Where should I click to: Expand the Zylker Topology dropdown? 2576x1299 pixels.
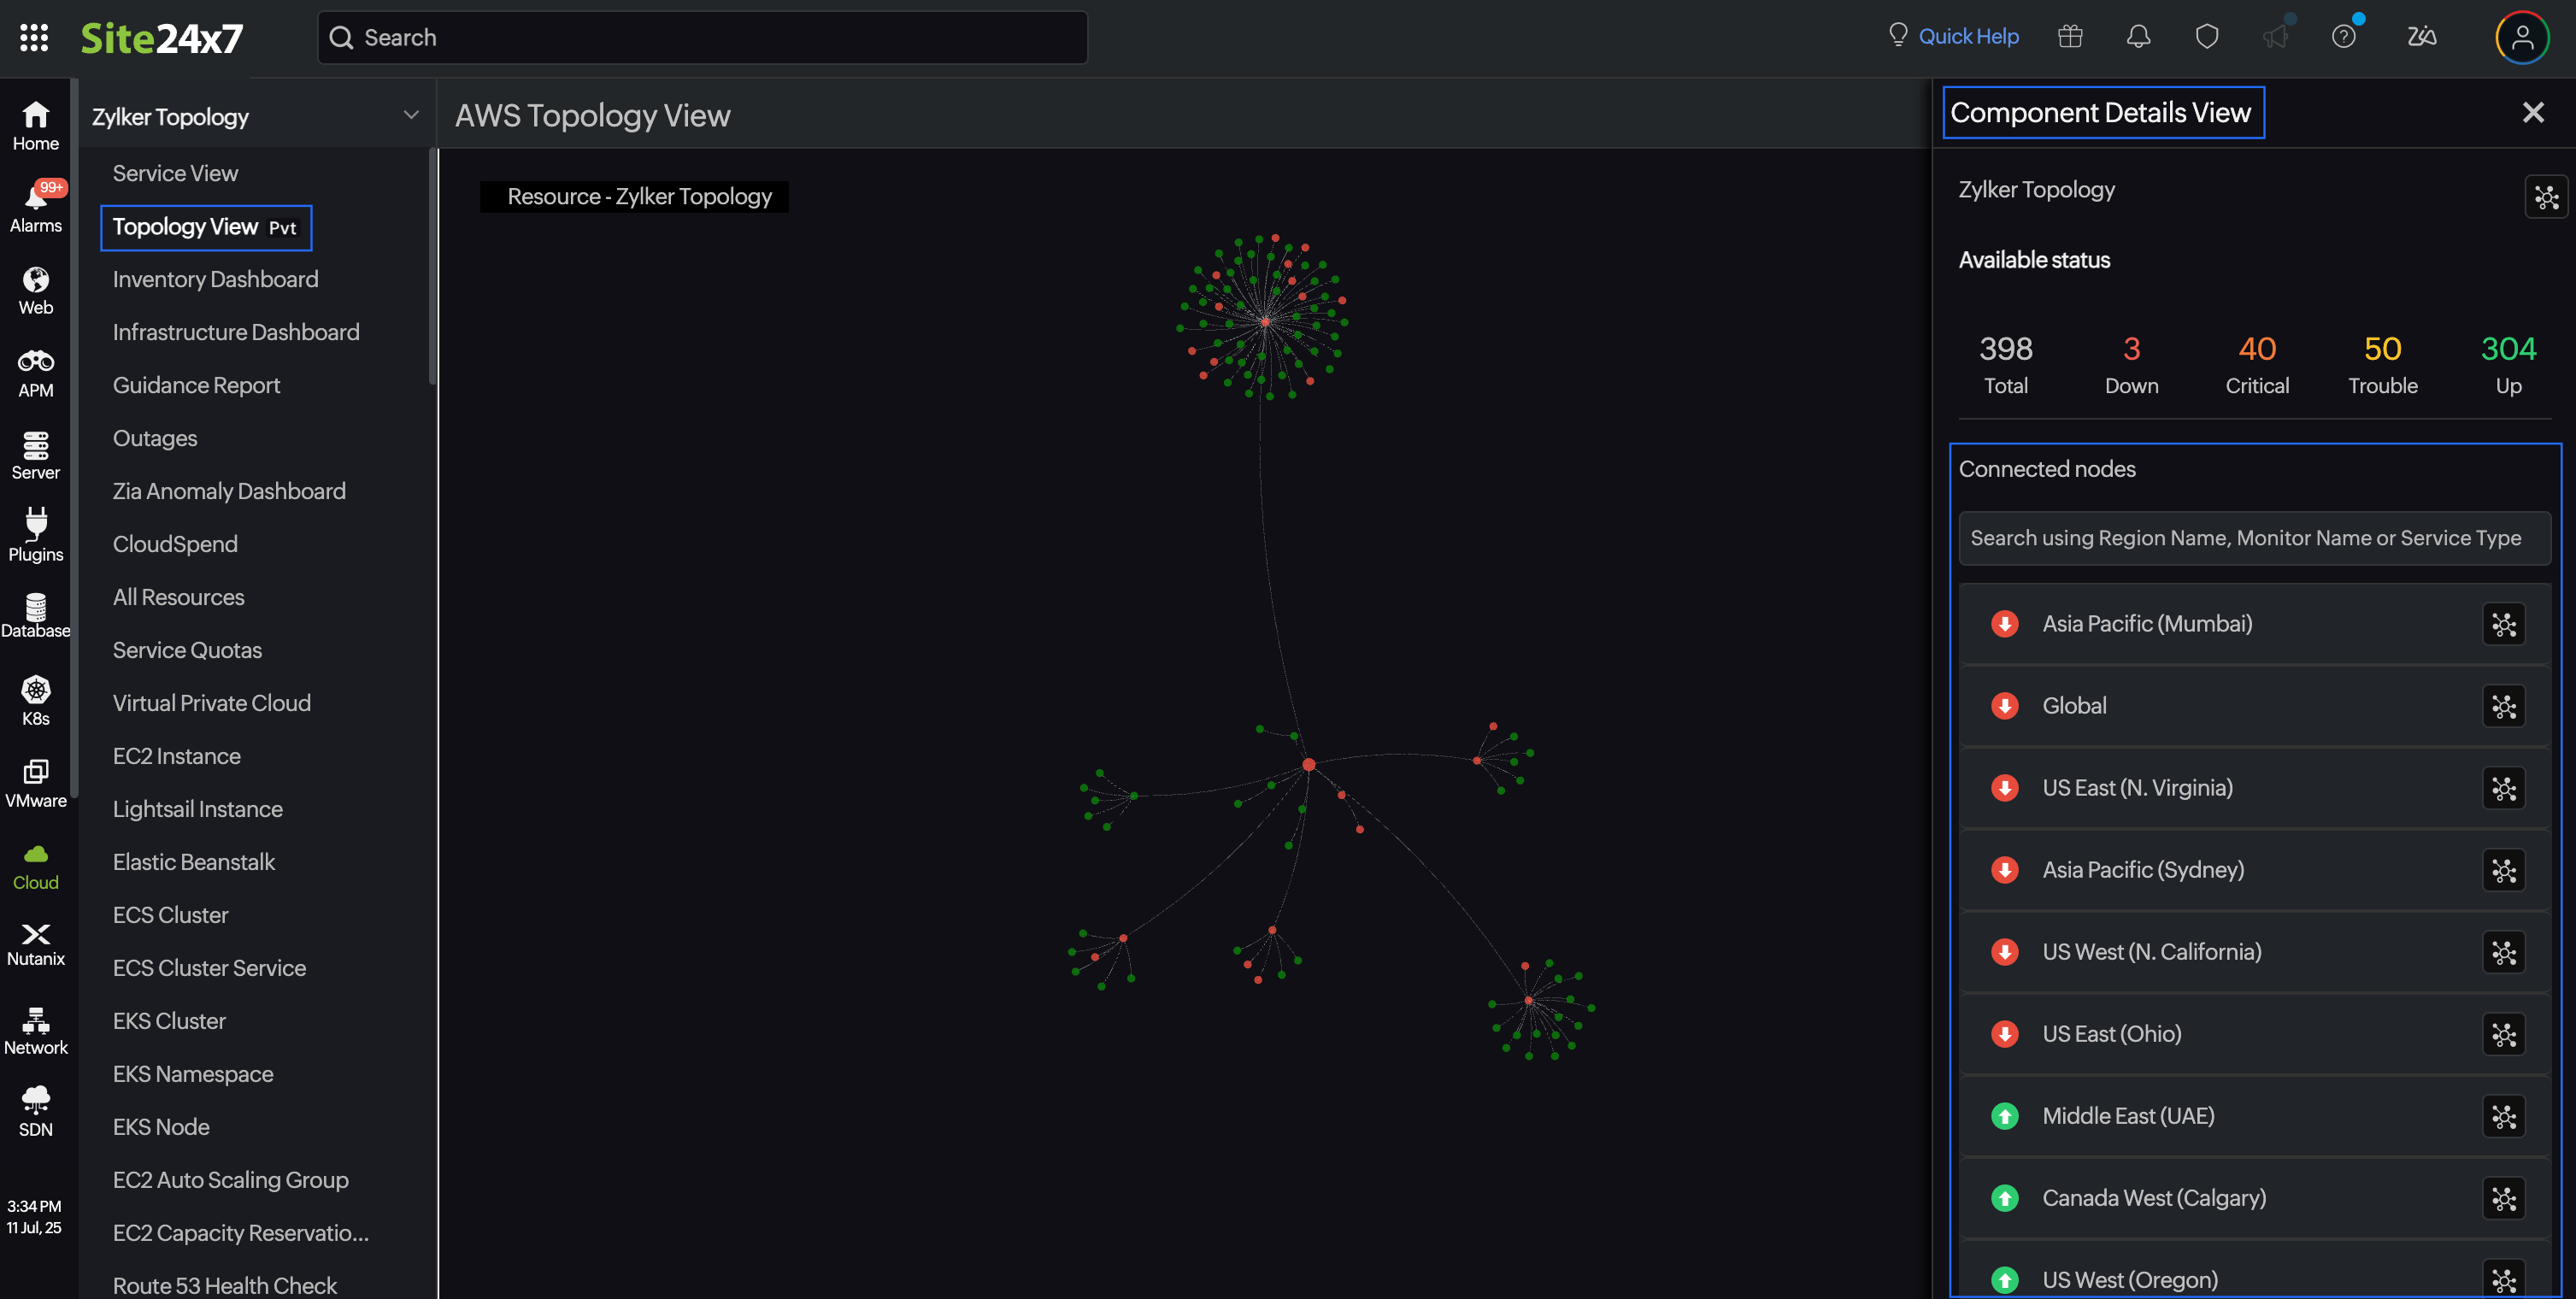coord(410,116)
